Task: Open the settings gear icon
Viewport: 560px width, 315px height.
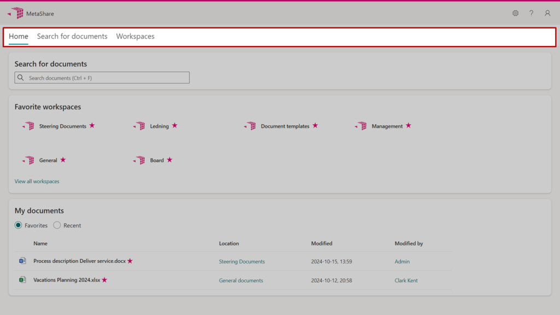Action: [515, 13]
